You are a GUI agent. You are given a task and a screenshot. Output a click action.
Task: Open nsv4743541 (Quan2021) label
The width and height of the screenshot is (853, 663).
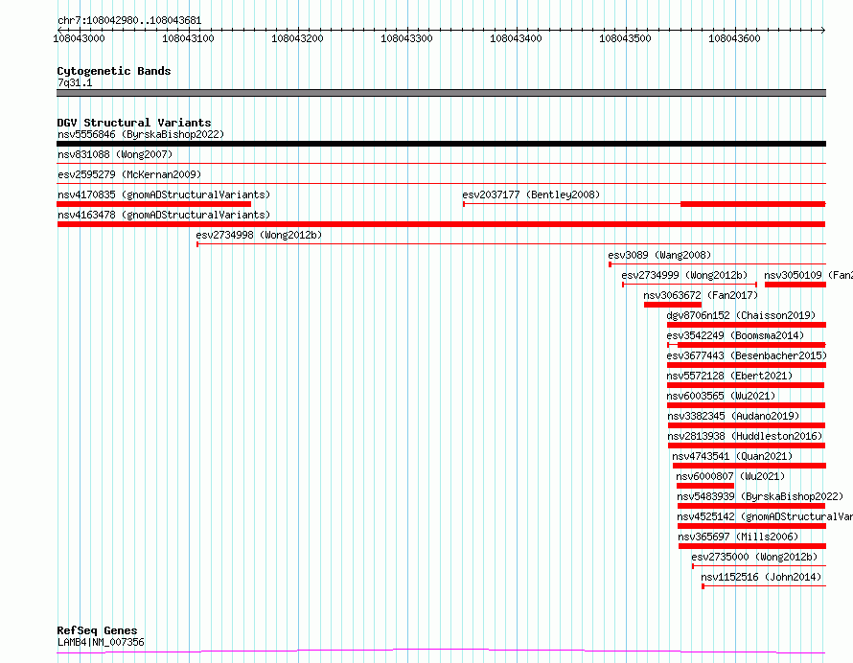coord(732,456)
